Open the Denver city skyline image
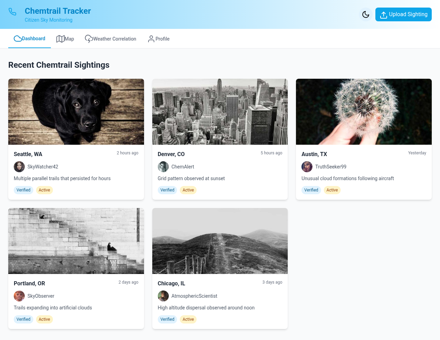Screen dimensions: 440x340 pos(220,112)
